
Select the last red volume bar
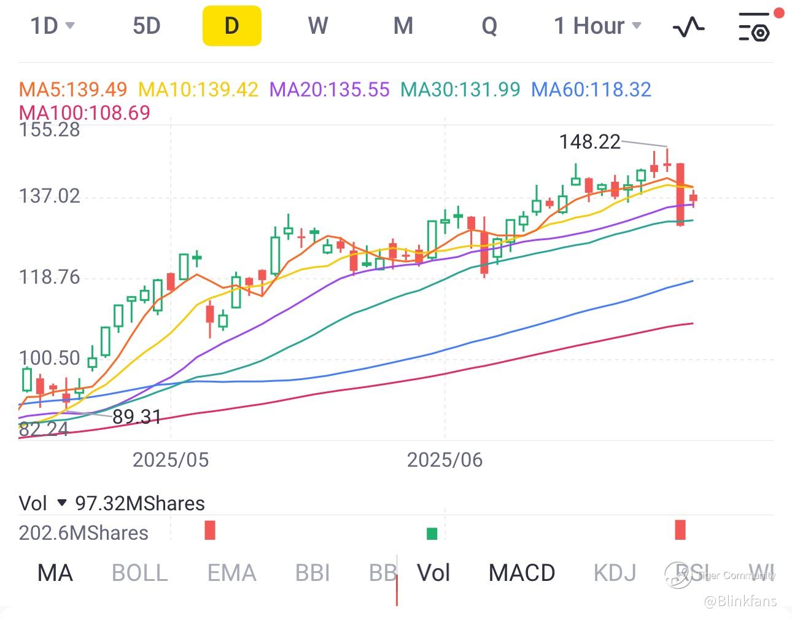pyautogui.click(x=680, y=530)
